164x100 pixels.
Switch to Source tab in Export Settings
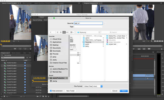click(x=34, y=17)
